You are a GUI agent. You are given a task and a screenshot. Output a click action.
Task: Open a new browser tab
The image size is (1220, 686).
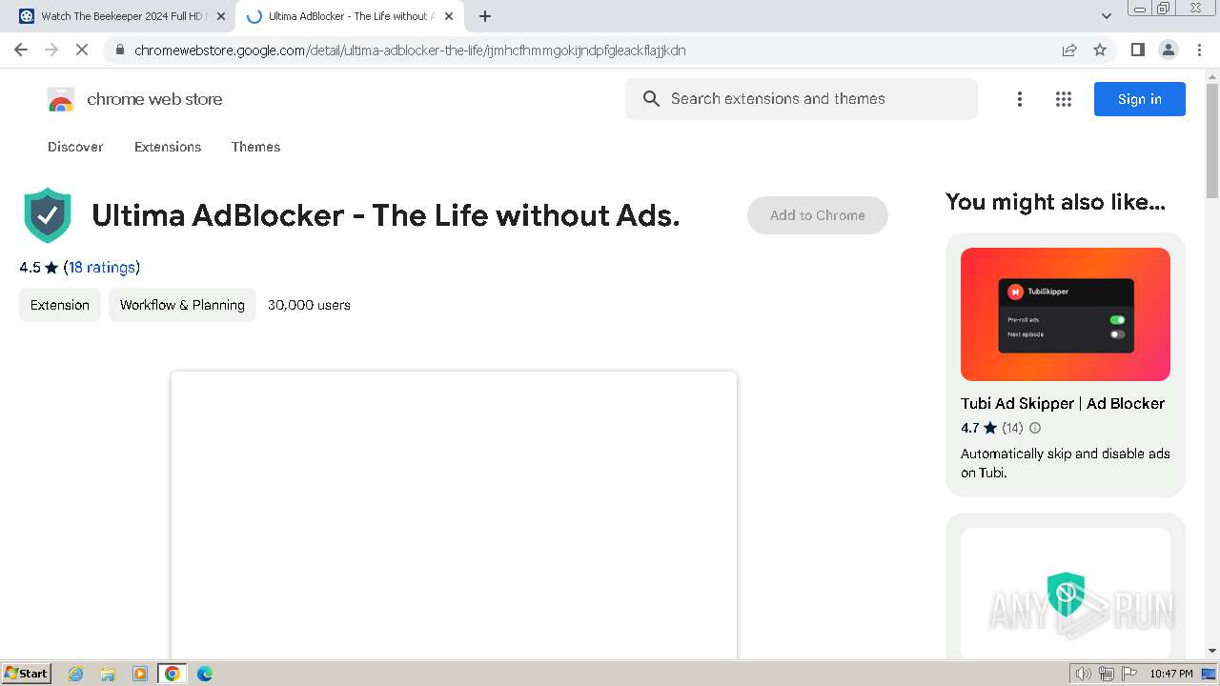coord(485,16)
